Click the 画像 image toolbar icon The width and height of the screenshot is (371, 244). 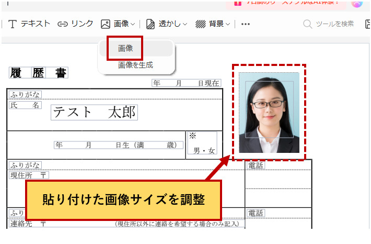pyautogui.click(x=106, y=24)
